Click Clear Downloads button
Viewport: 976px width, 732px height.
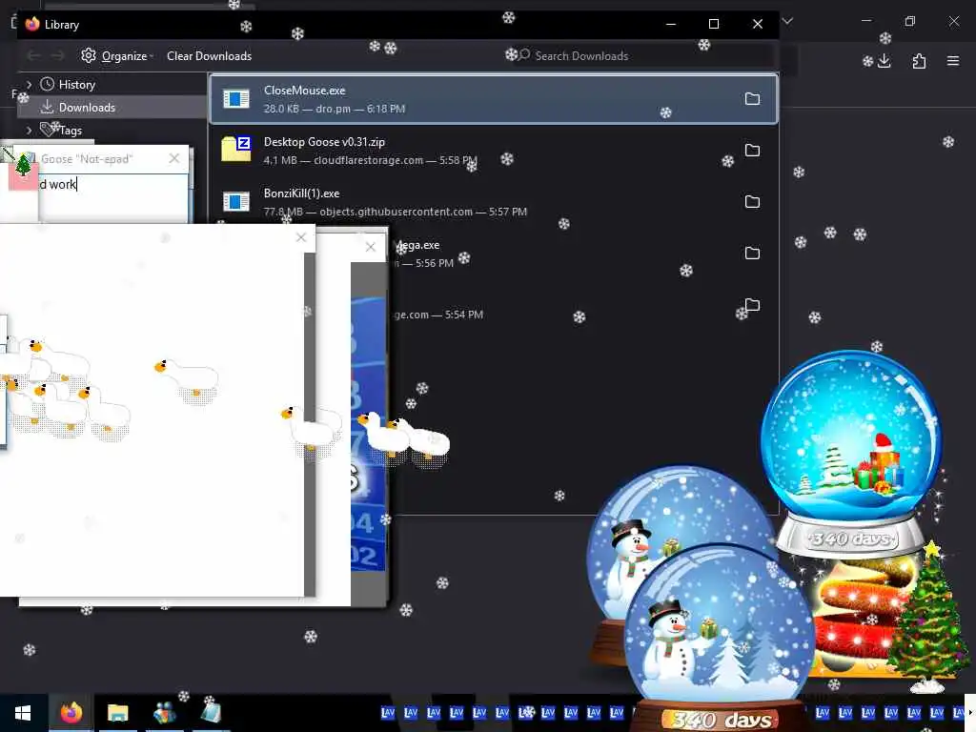[x=209, y=56]
